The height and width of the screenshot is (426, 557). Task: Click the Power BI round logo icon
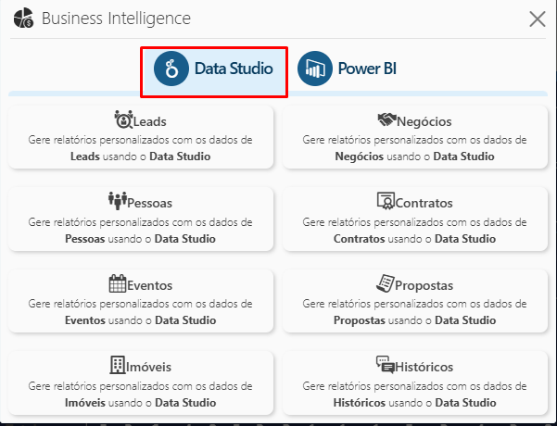(x=315, y=69)
